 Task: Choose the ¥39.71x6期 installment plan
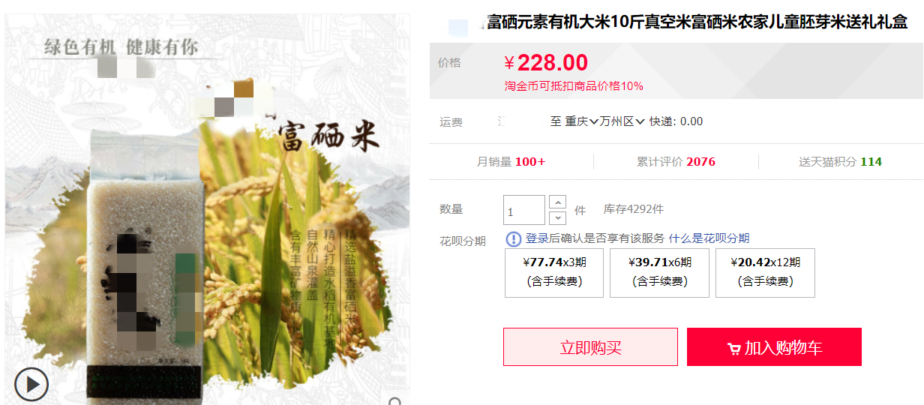659,273
